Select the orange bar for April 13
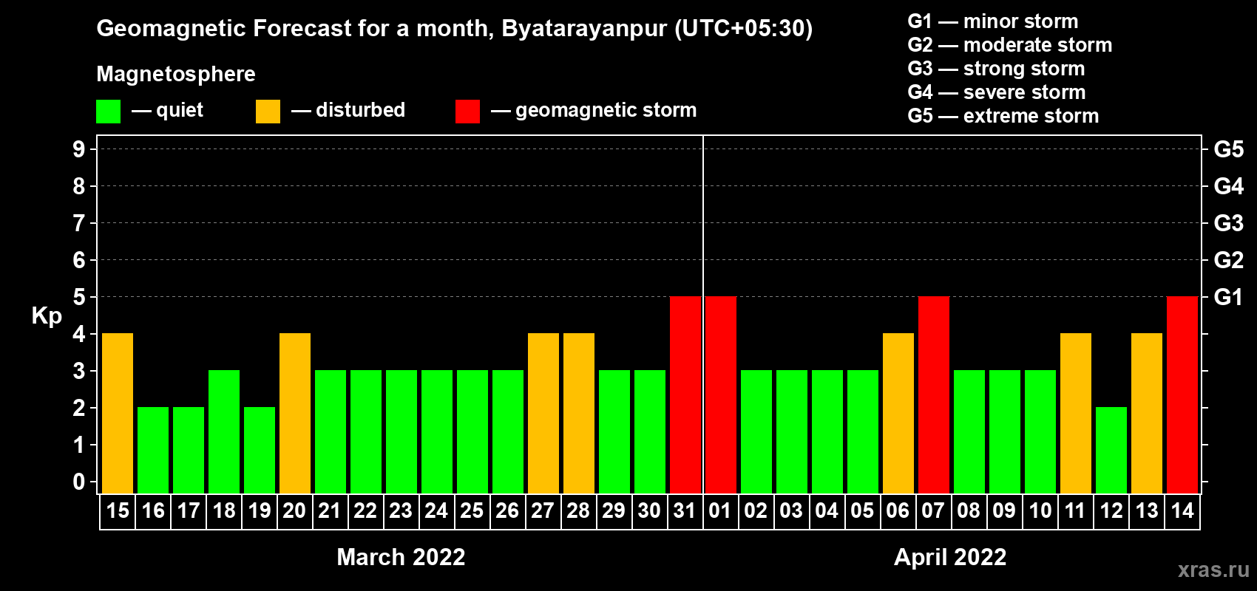The image size is (1257, 591). coord(1147,413)
